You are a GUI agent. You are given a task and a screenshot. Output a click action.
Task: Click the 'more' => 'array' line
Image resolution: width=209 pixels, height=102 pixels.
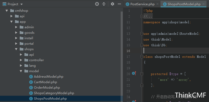pos(175,80)
